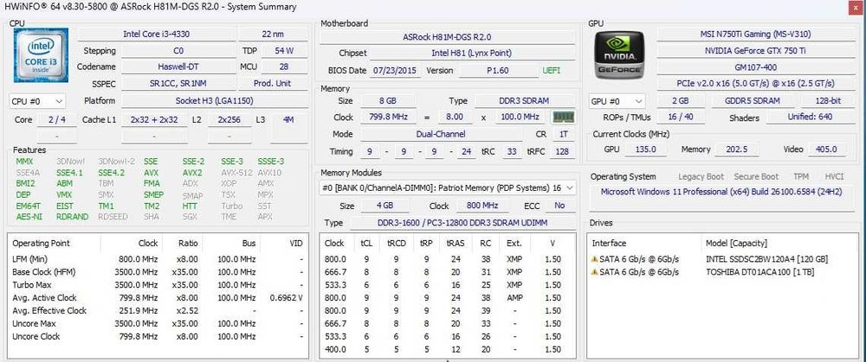The height and width of the screenshot is (362, 866).
Task: Click warning icon beside INTEL SSD drive
Action: coord(595,259)
